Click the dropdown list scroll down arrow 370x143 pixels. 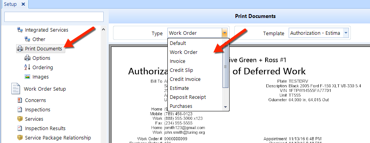coord(225,107)
